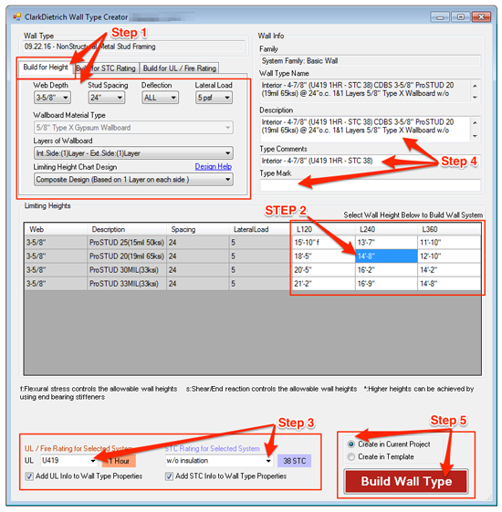Click the LateralLoad column header
The width and height of the screenshot is (502, 512).
coord(260,230)
